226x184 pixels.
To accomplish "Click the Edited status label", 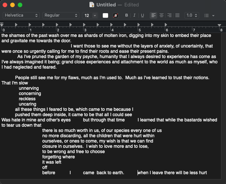I will 132,5.
